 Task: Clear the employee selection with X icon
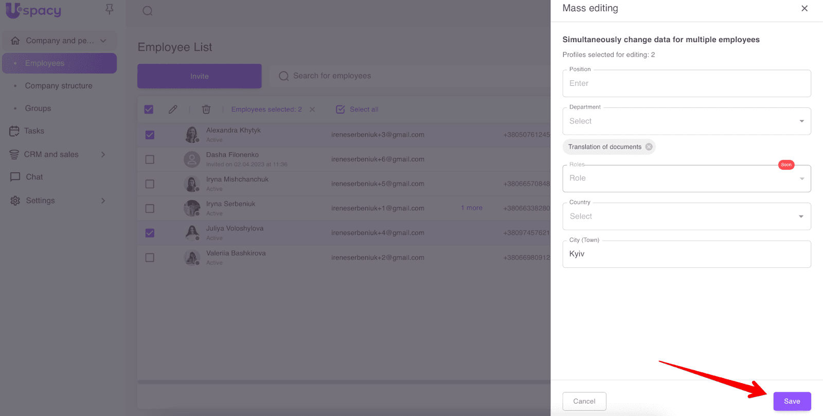[x=312, y=110]
